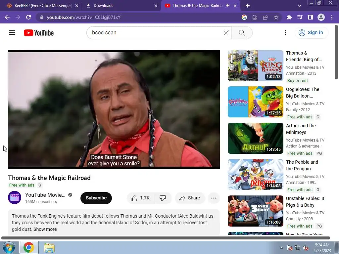The width and height of the screenshot is (339, 254).
Task: Open 'Unstable Fables: 3 Pigs & a Baby' title
Action: pos(305,202)
